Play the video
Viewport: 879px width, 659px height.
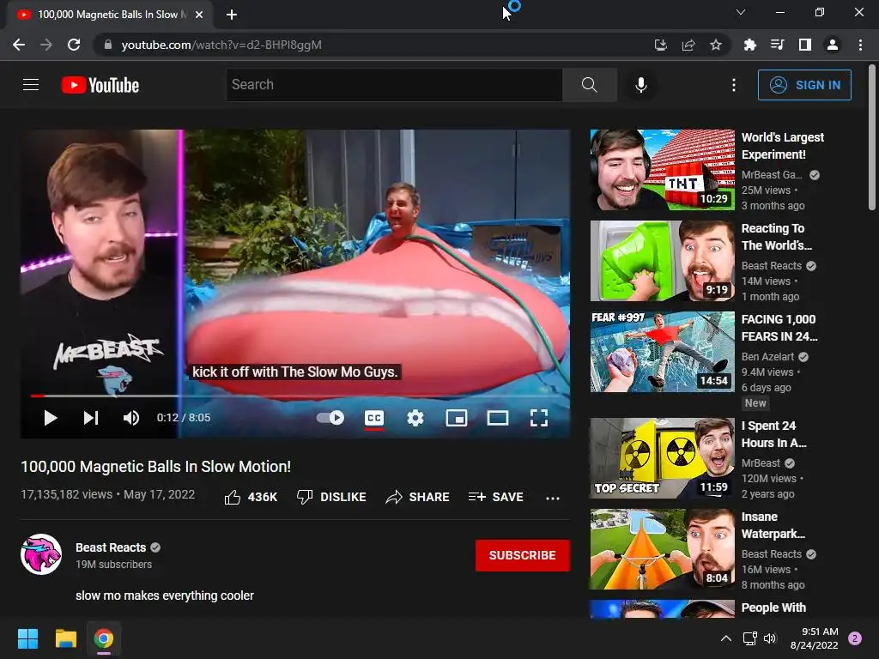point(51,418)
